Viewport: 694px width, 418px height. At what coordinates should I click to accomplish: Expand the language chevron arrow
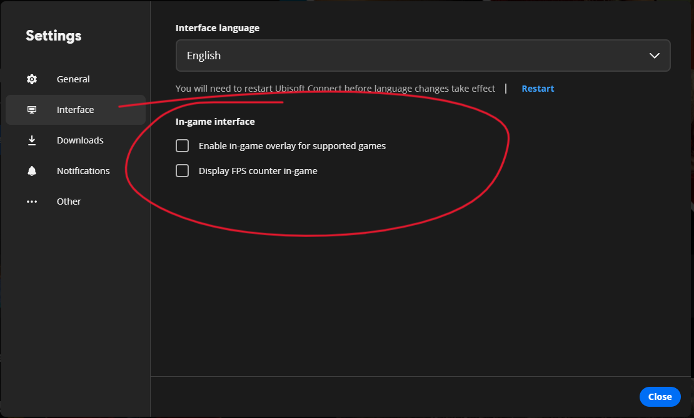[x=655, y=56]
